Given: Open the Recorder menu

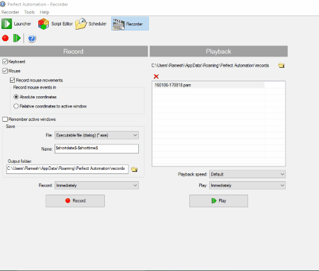Looking at the screenshot, I should pos(10,12).
